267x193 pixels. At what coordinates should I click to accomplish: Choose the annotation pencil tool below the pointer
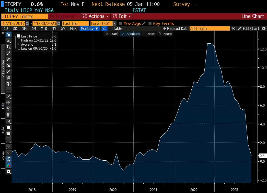8,41
